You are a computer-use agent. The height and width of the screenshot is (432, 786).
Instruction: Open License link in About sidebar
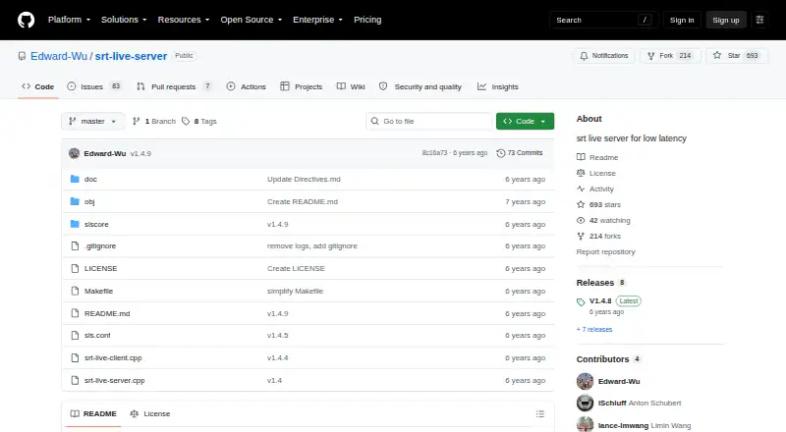(596, 173)
